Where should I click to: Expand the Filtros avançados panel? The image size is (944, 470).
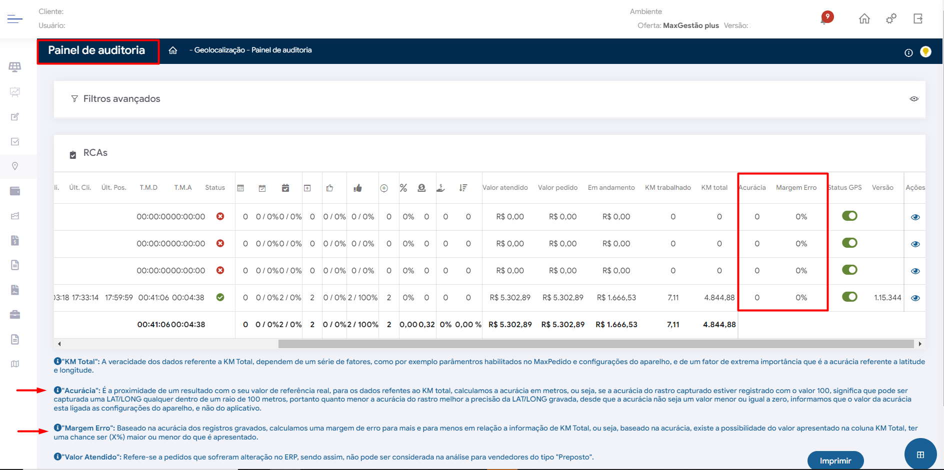121,99
